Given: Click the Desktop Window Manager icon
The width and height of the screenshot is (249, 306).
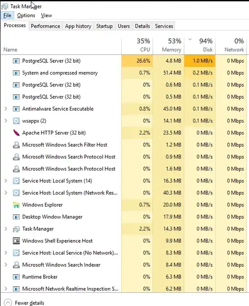Looking at the screenshot, I should pyautogui.click(x=16, y=217).
